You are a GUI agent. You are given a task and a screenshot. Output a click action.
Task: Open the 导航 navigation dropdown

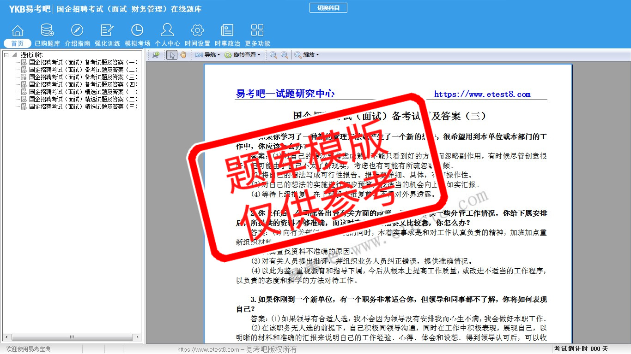(x=207, y=55)
